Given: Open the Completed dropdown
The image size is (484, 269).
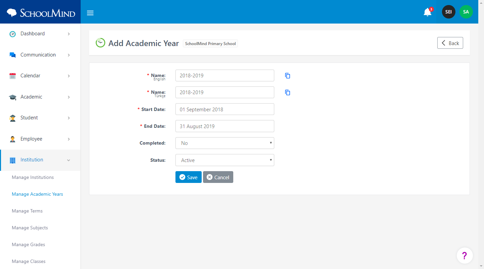Looking at the screenshot, I should coord(225,143).
